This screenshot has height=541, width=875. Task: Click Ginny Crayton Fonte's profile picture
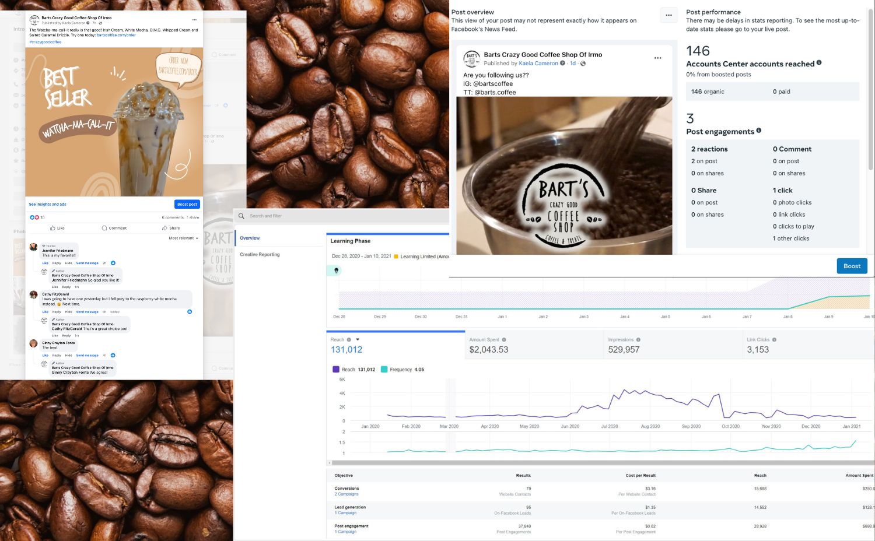click(x=34, y=343)
